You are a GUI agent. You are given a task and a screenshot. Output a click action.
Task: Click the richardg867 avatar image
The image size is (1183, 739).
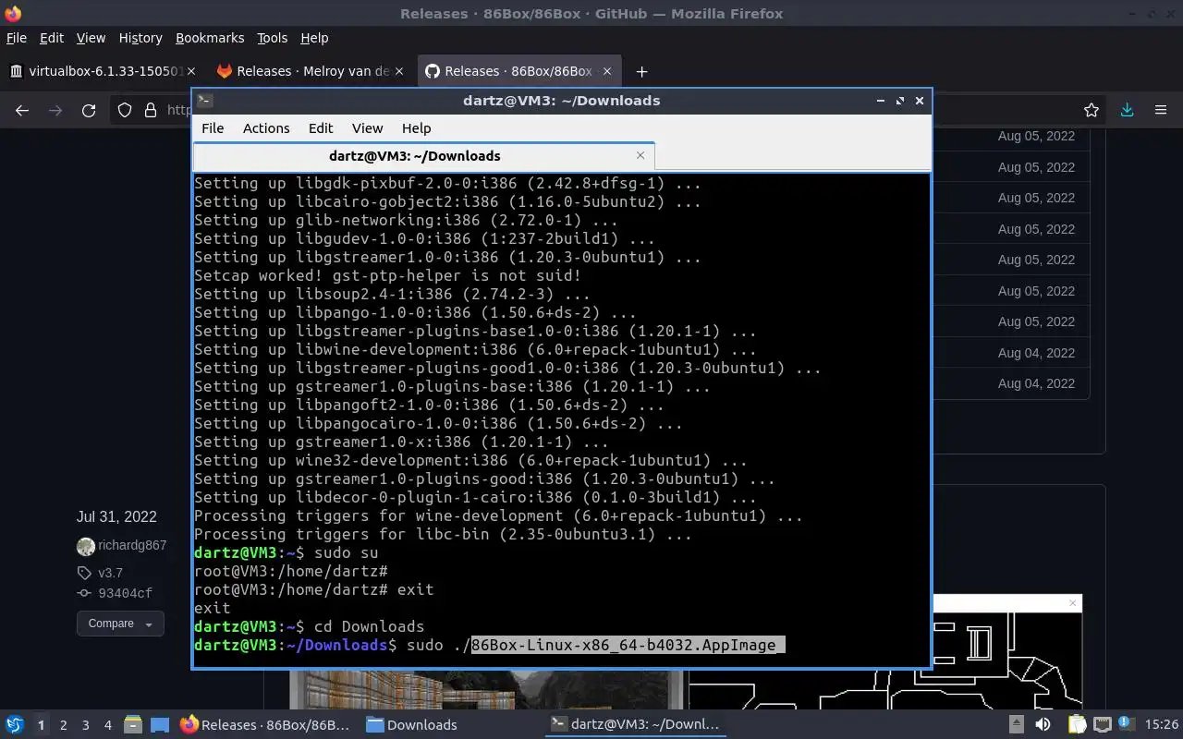[86, 546]
